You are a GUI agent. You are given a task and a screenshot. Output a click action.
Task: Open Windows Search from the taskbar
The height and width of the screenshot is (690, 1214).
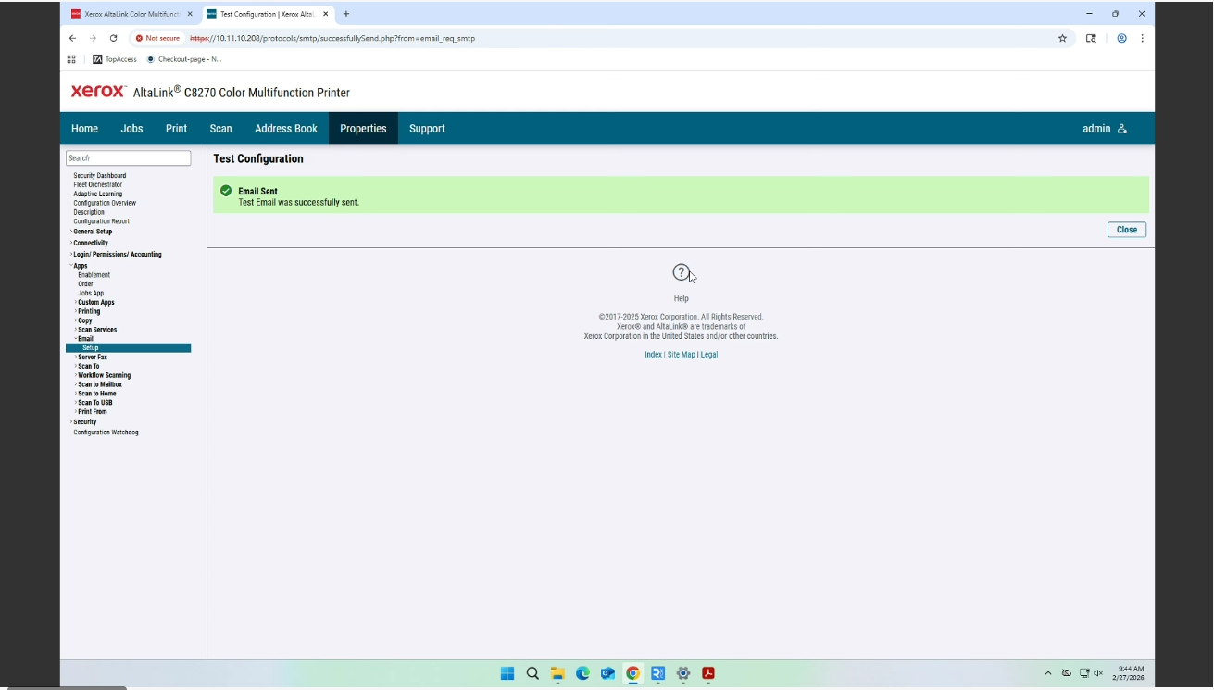532,673
